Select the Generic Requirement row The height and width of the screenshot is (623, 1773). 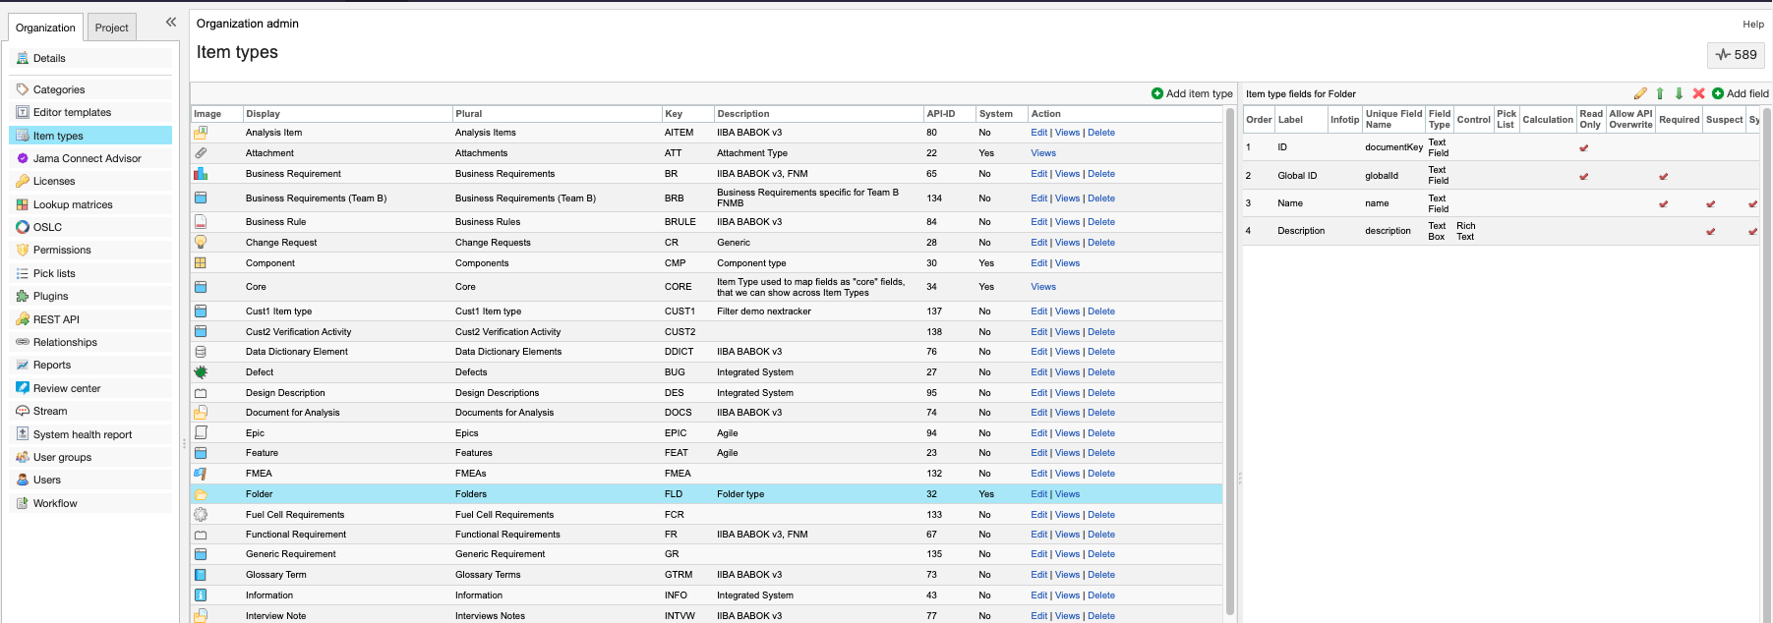[706, 554]
